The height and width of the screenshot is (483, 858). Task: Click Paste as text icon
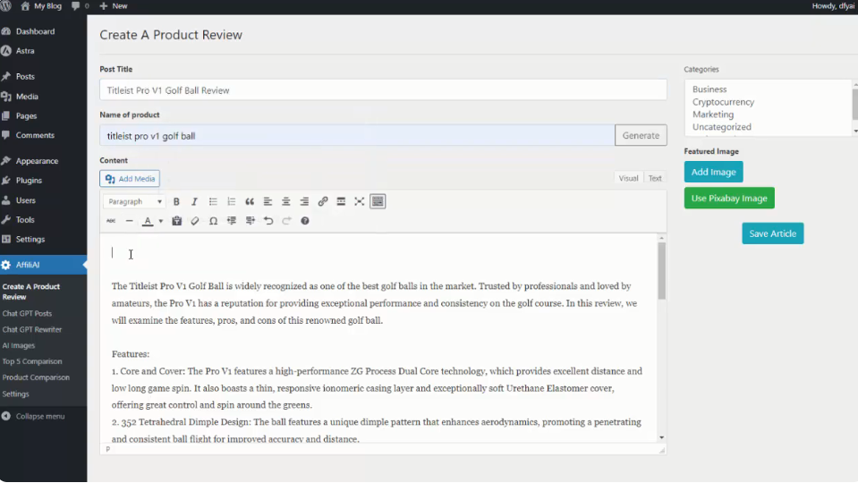(x=177, y=221)
